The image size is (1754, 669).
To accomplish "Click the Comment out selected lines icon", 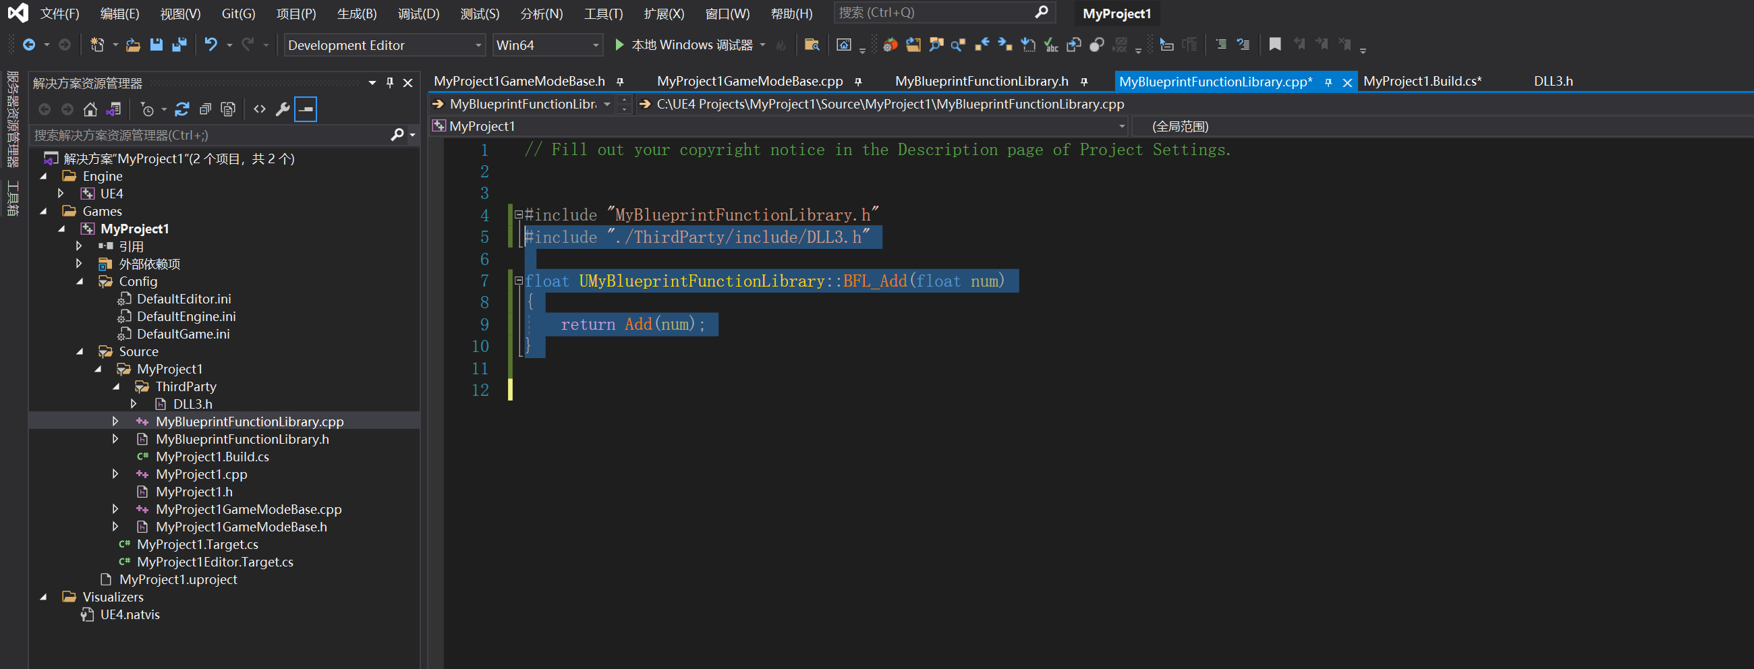I will 1221,45.
